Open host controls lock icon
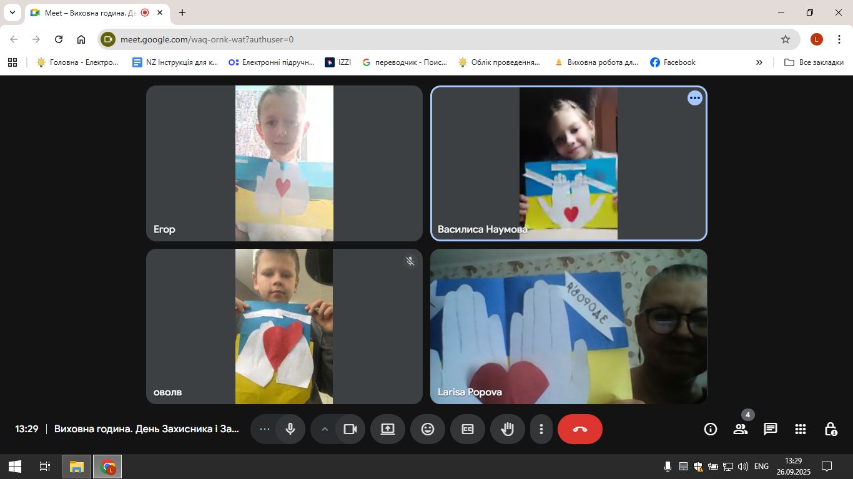 (831, 429)
